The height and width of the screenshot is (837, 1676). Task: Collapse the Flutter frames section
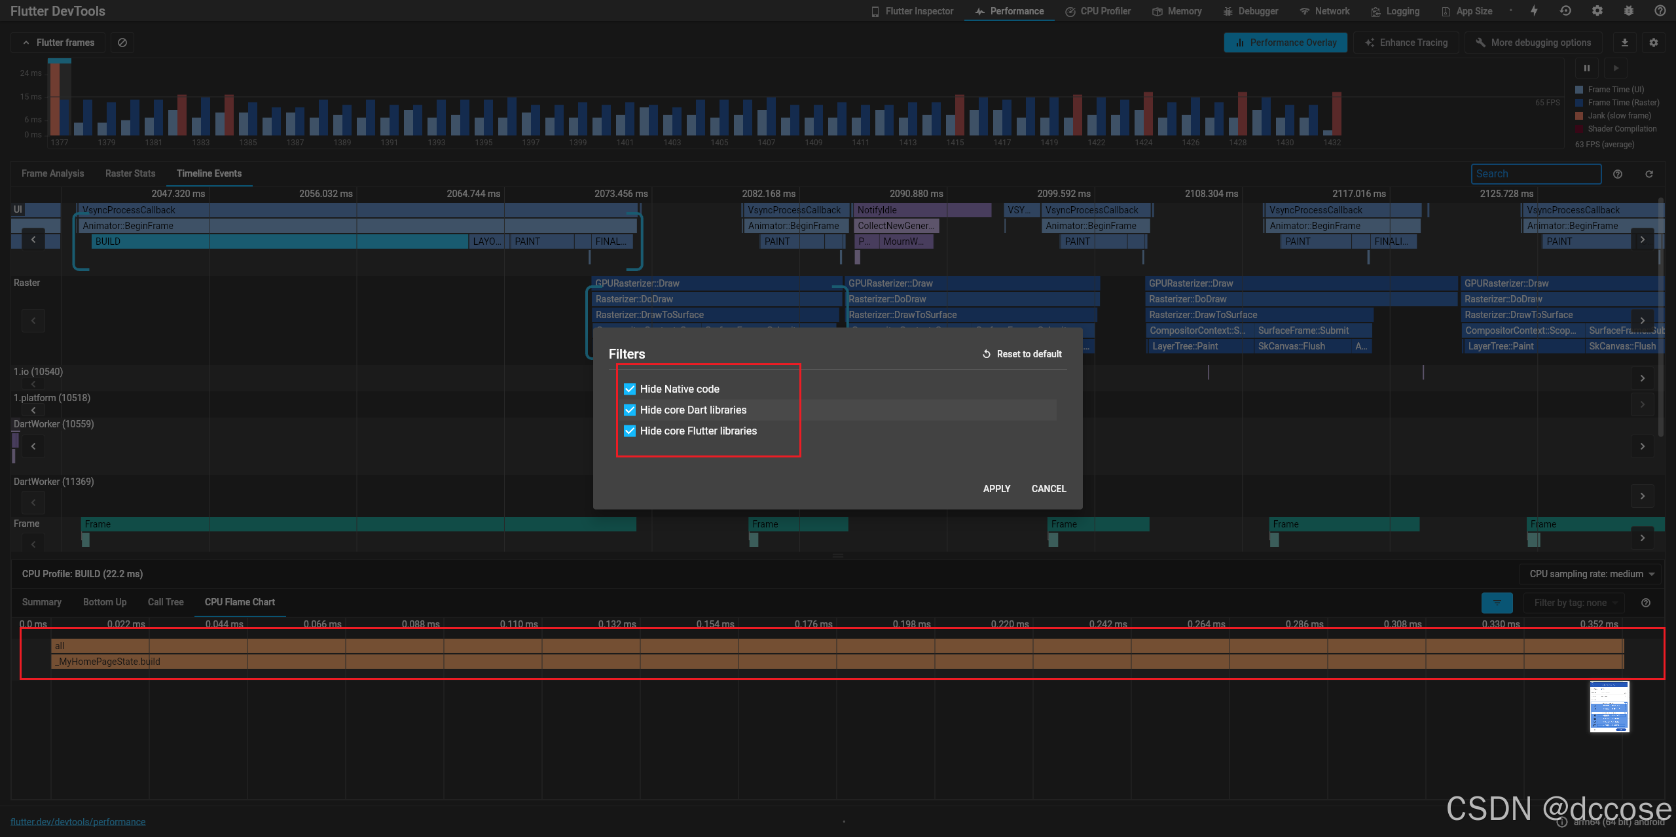58,43
